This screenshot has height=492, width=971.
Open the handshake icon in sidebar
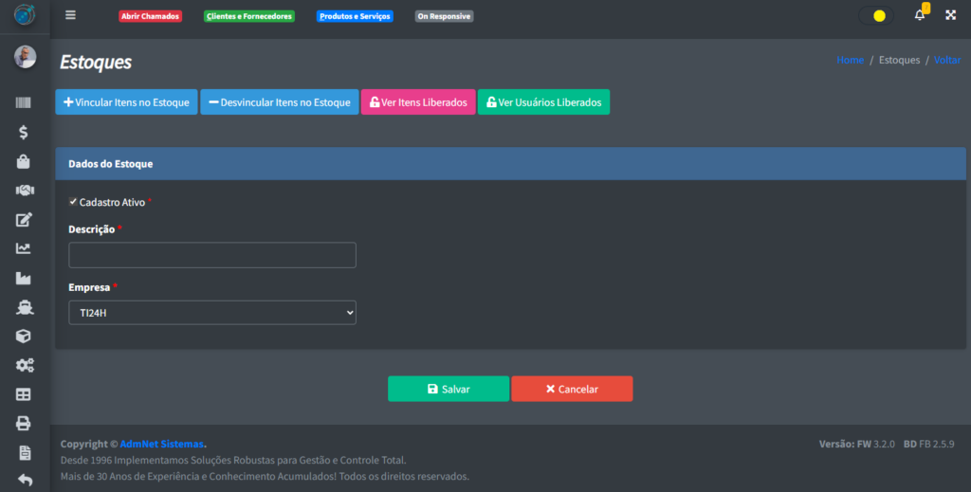[x=24, y=191]
